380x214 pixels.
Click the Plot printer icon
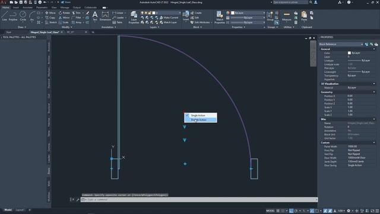tap(40, 2)
